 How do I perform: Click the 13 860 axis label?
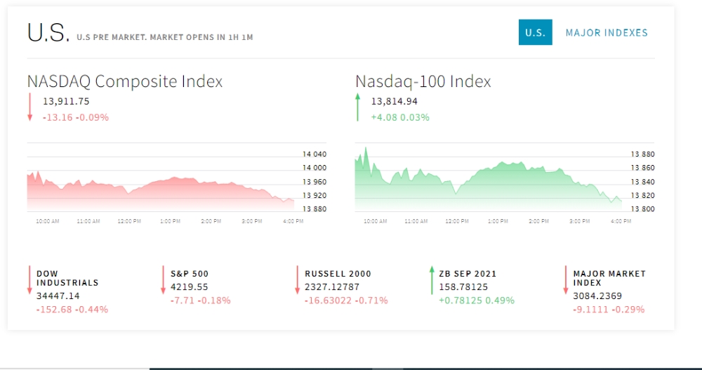(642, 168)
